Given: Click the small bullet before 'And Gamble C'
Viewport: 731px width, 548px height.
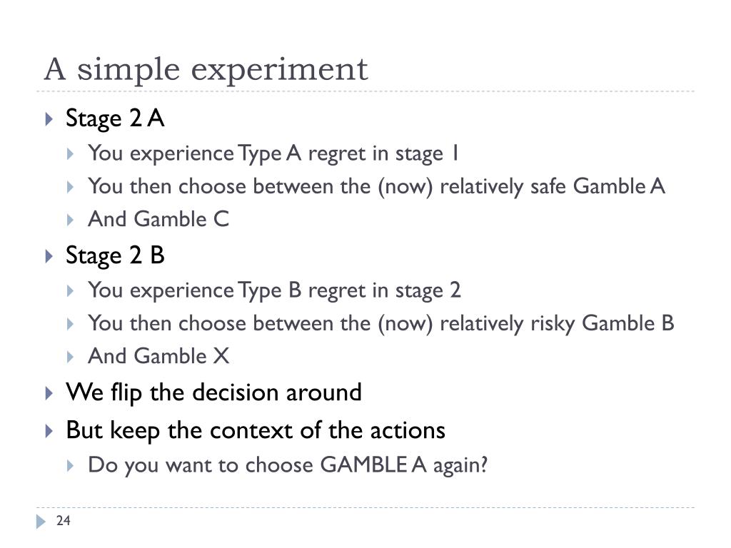Looking at the screenshot, I should point(71,220).
